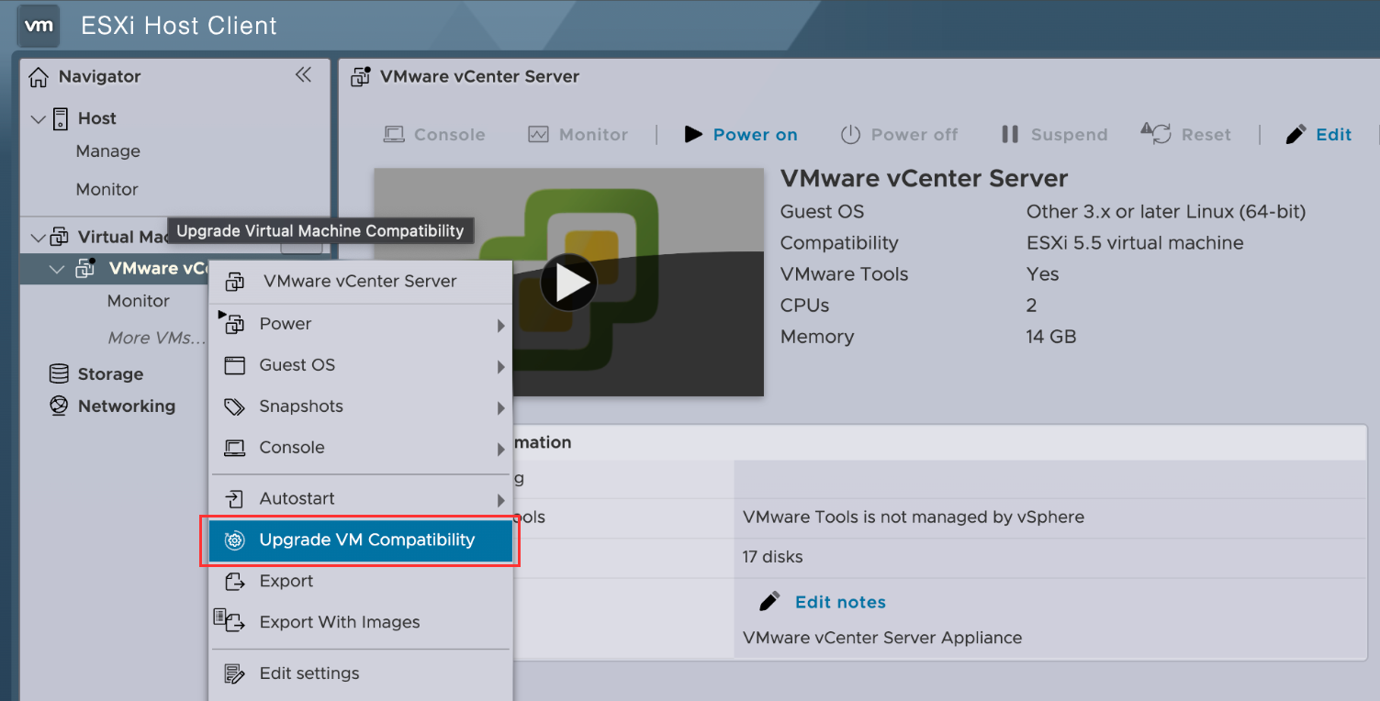Click the Monitor toolbar label
The width and height of the screenshot is (1380, 701).
pyautogui.click(x=594, y=134)
